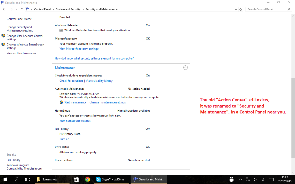Image resolution: width=295 pixels, height=184 pixels.
Task: Close Security and Maintenance window
Action: click(x=289, y=2)
